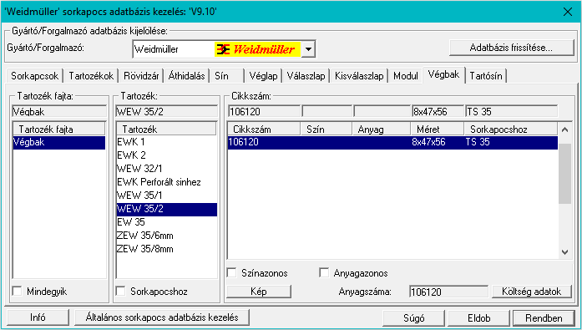The height and width of the screenshot is (330, 582).
Task: Check the Színazonos checkbox
Action: tap(231, 273)
